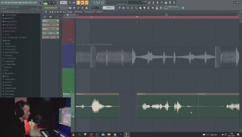Toggle the first orange highlighted recording option
Screen dimensions: 242x137
coord(78,3)
